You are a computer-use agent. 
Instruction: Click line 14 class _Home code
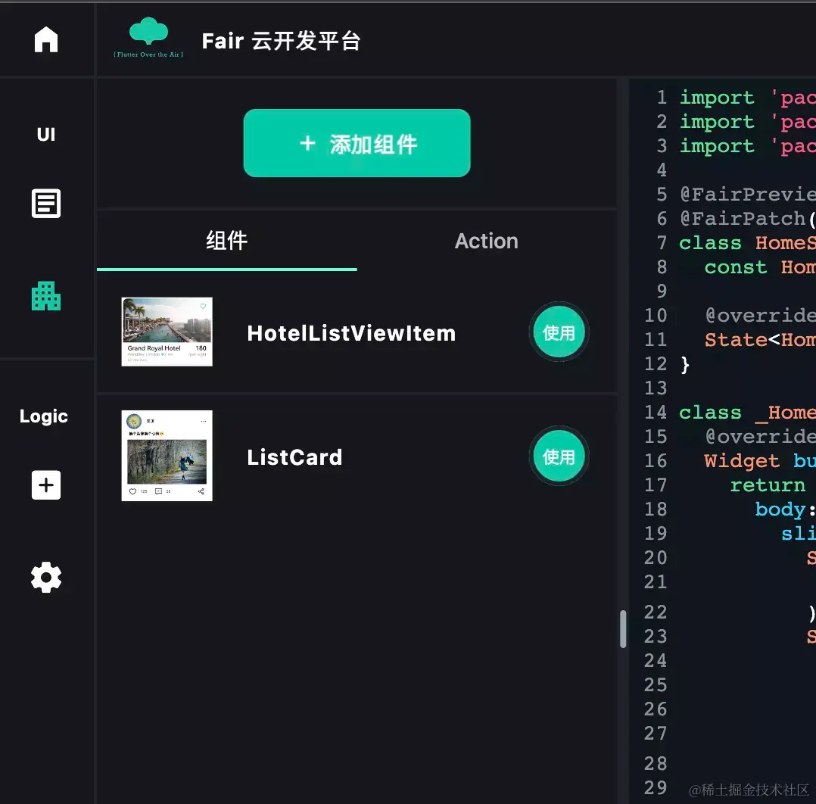coord(747,413)
